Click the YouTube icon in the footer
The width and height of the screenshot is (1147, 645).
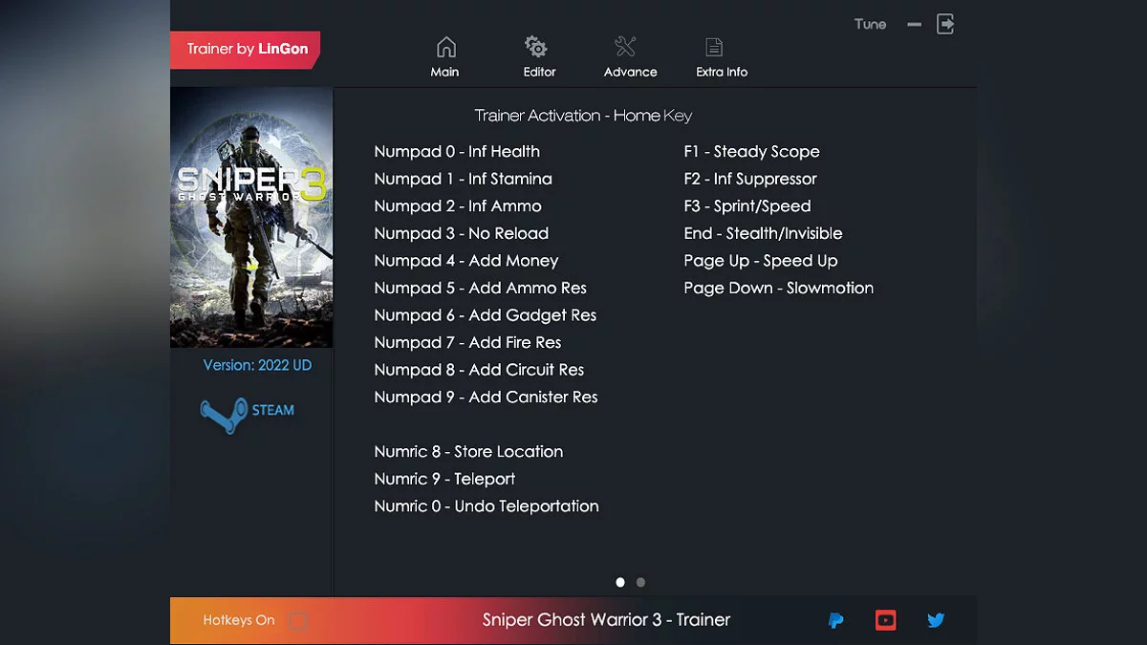[x=885, y=620]
